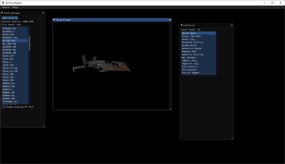Viewport: 285px width, 164px height.
Task: Select the Detention Center level
Action: click(199, 48)
